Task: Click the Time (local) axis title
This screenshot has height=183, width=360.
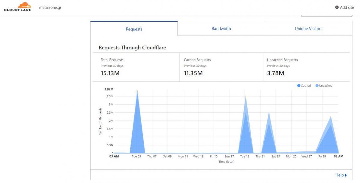Action: click(x=226, y=162)
